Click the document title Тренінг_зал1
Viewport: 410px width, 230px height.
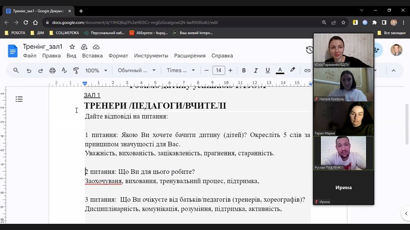43,47
